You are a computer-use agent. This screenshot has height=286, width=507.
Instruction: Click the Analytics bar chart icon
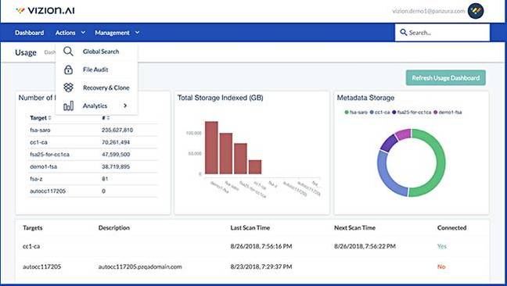[68, 105]
